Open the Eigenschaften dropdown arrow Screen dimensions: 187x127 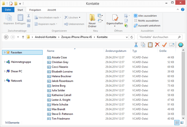tap(115, 26)
